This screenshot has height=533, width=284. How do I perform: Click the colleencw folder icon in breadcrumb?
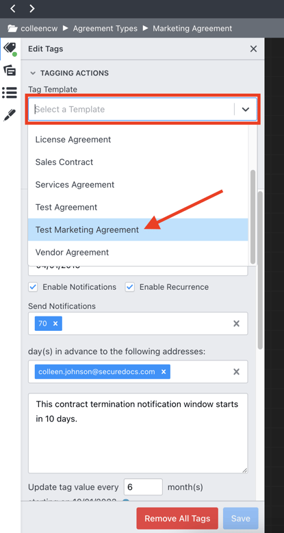pos(12,29)
